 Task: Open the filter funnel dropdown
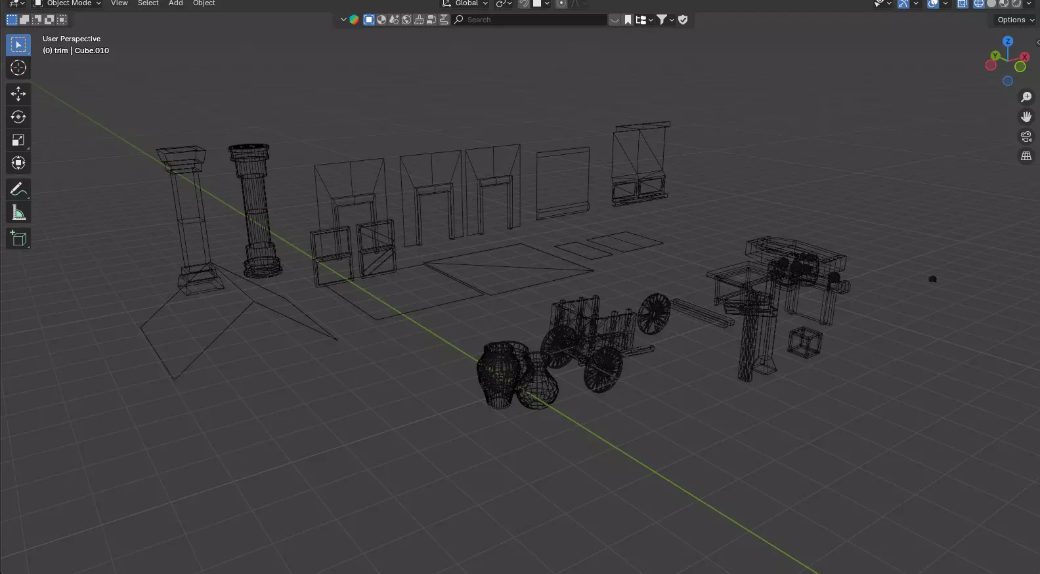pos(666,20)
